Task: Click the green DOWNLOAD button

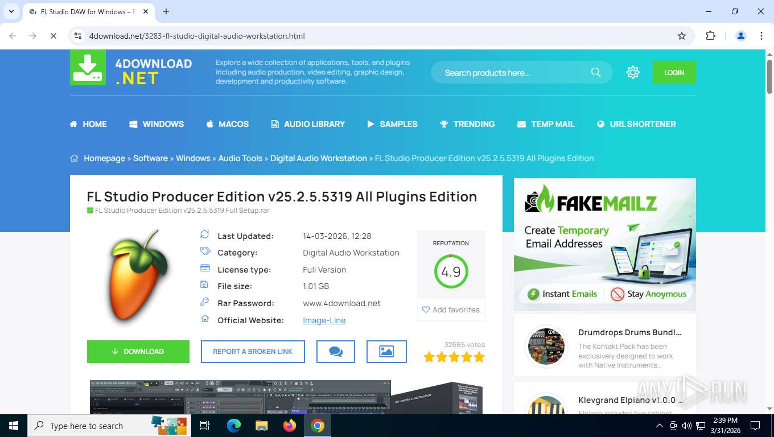Action: [x=138, y=352]
